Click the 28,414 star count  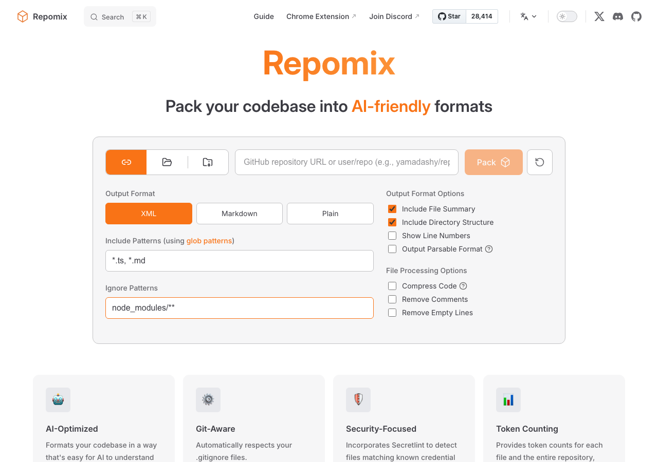(x=482, y=16)
